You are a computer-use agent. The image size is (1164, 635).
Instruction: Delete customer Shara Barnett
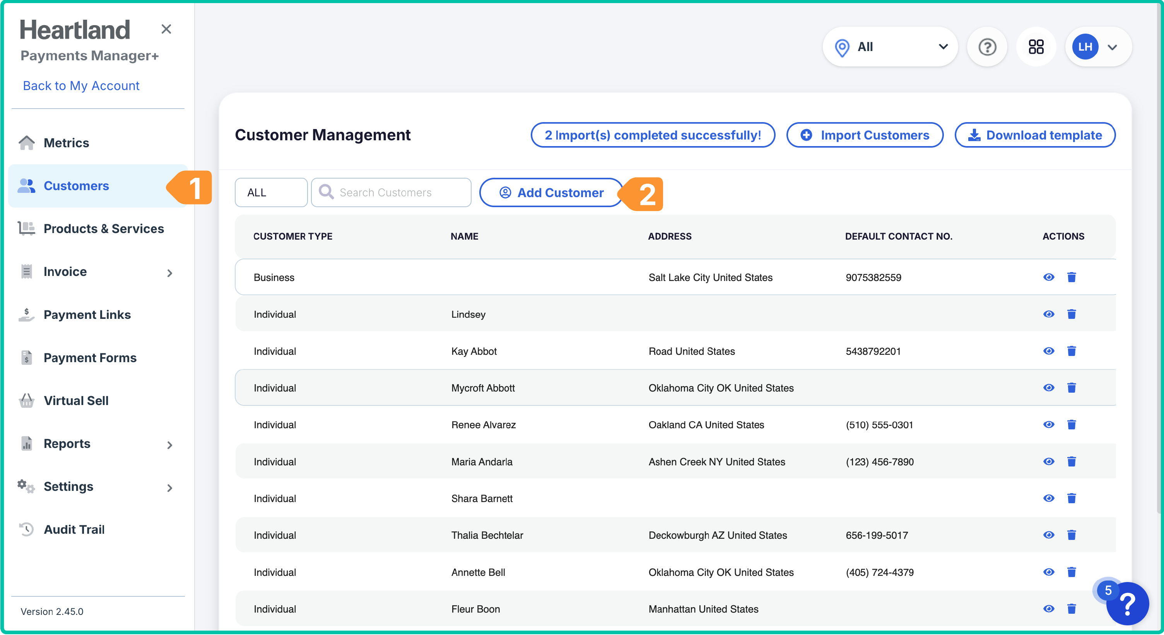(1072, 498)
